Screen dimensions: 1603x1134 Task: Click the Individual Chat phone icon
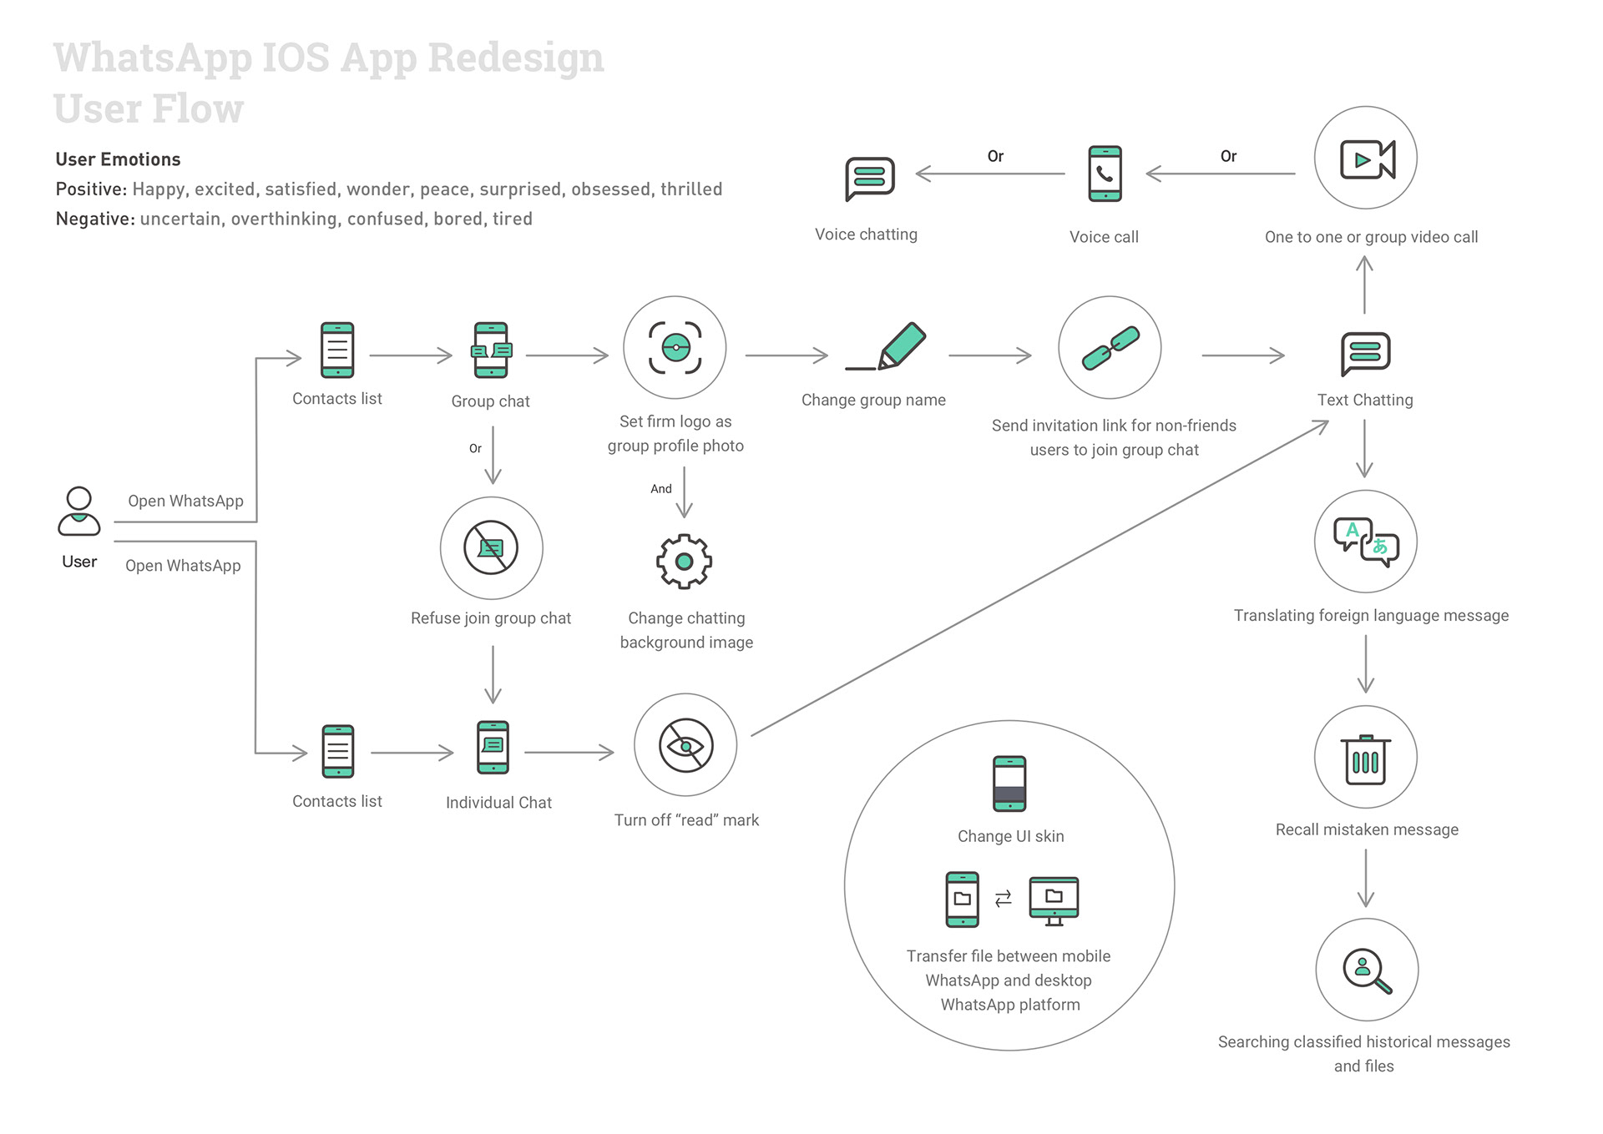tap(493, 748)
